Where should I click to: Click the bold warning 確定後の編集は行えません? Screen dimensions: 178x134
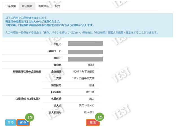[33, 21]
